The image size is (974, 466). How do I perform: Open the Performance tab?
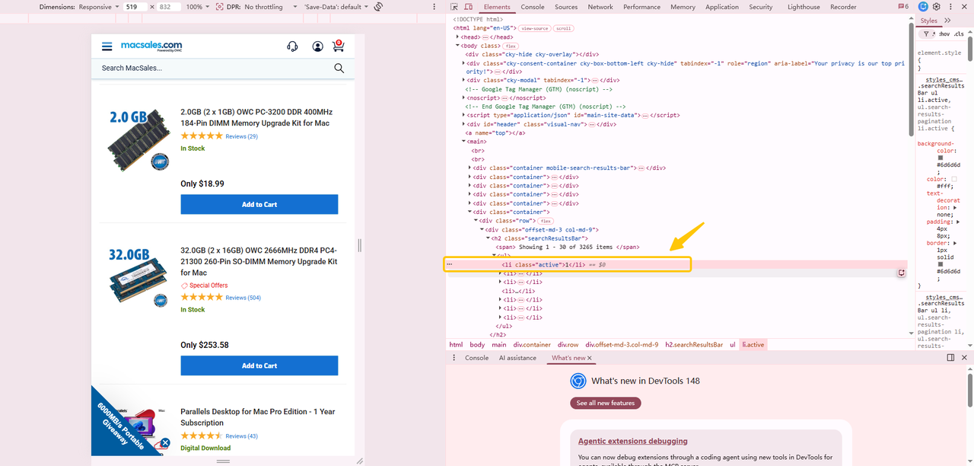click(642, 7)
